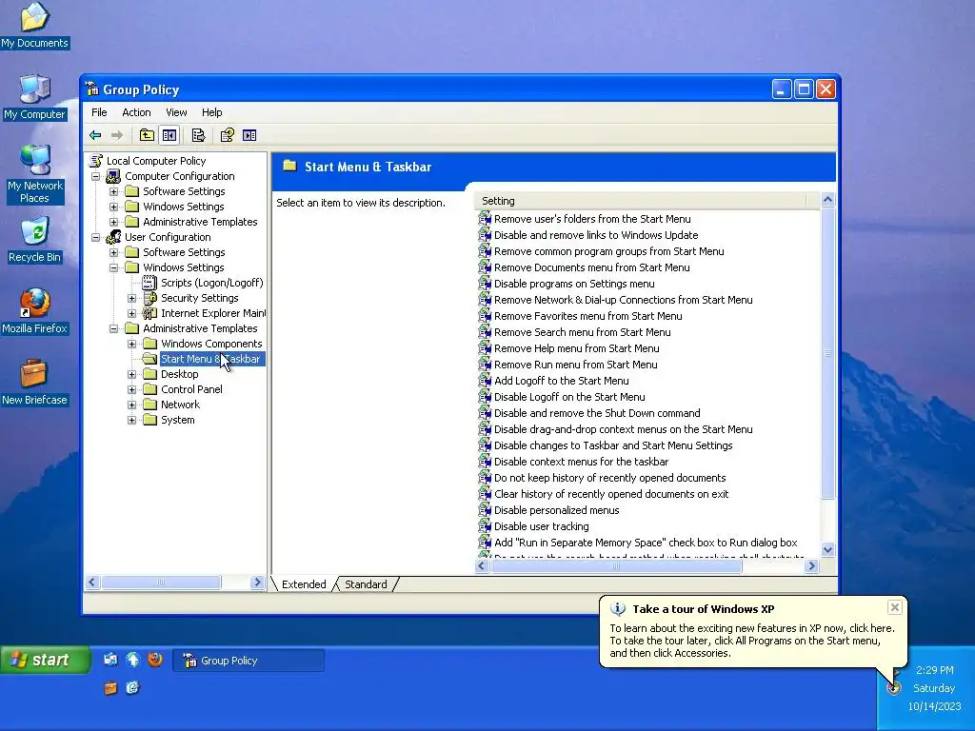
Task: Expand the Desktop node
Action: point(131,374)
